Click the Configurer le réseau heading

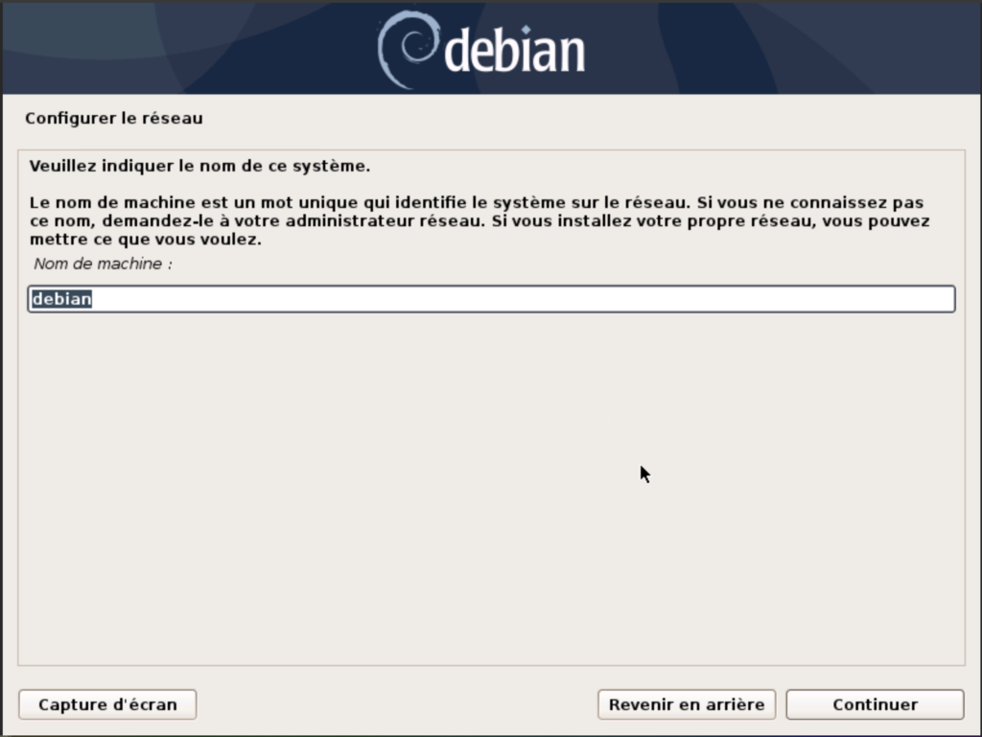point(114,118)
